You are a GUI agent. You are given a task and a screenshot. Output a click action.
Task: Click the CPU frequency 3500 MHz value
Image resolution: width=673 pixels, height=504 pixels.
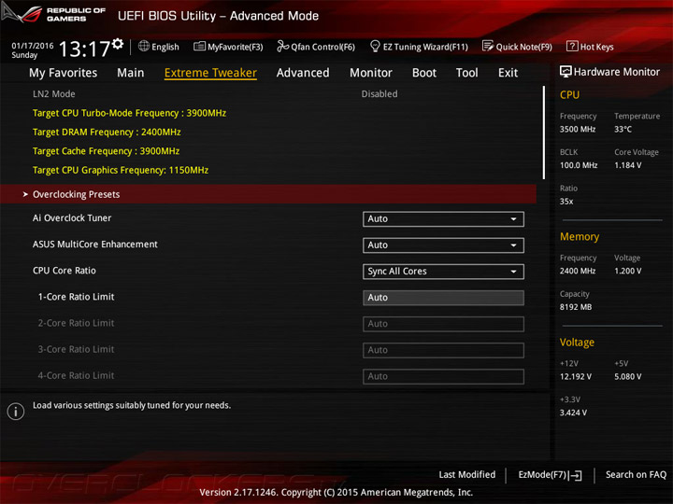[x=578, y=130]
